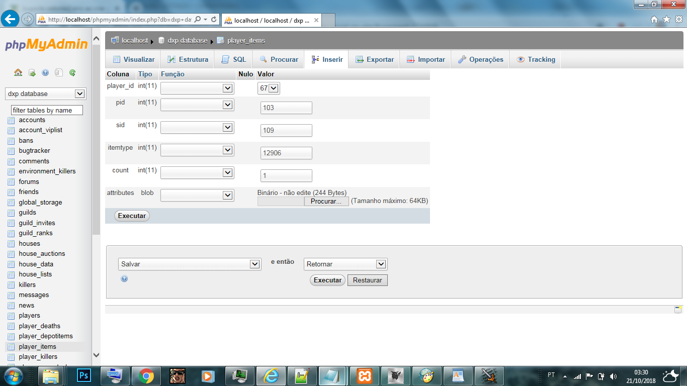Click the Restaurar button
The image size is (687, 386).
click(367, 280)
